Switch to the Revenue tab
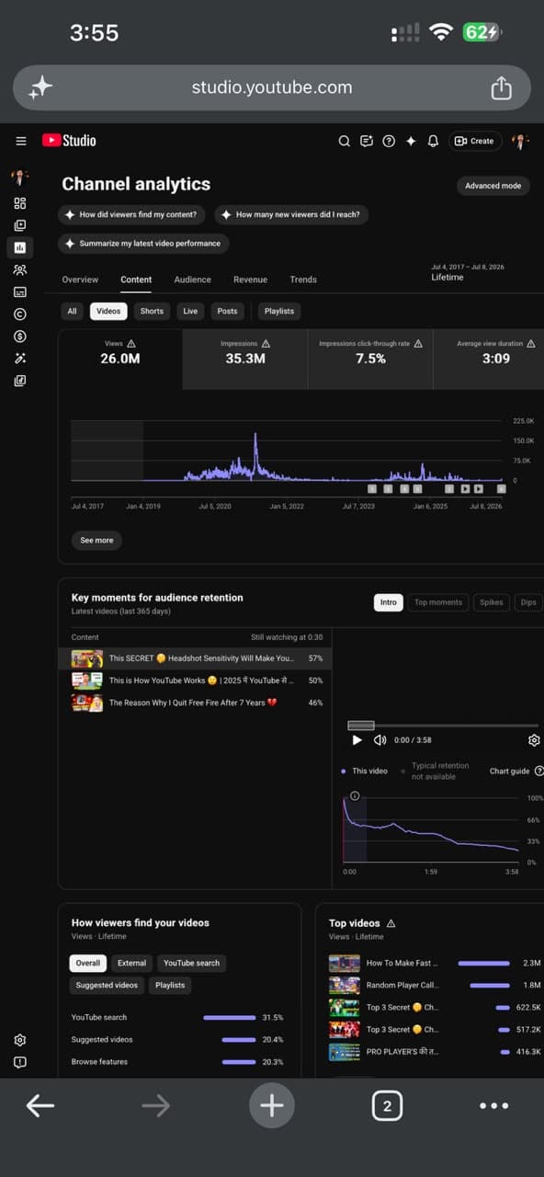 coord(250,280)
